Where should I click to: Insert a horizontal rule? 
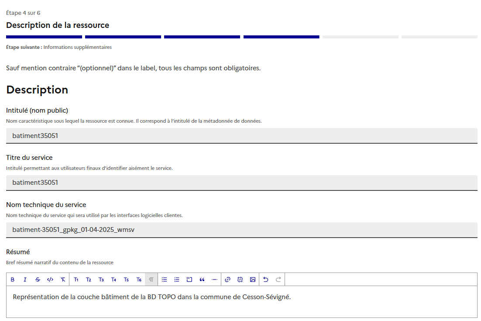coord(214,280)
